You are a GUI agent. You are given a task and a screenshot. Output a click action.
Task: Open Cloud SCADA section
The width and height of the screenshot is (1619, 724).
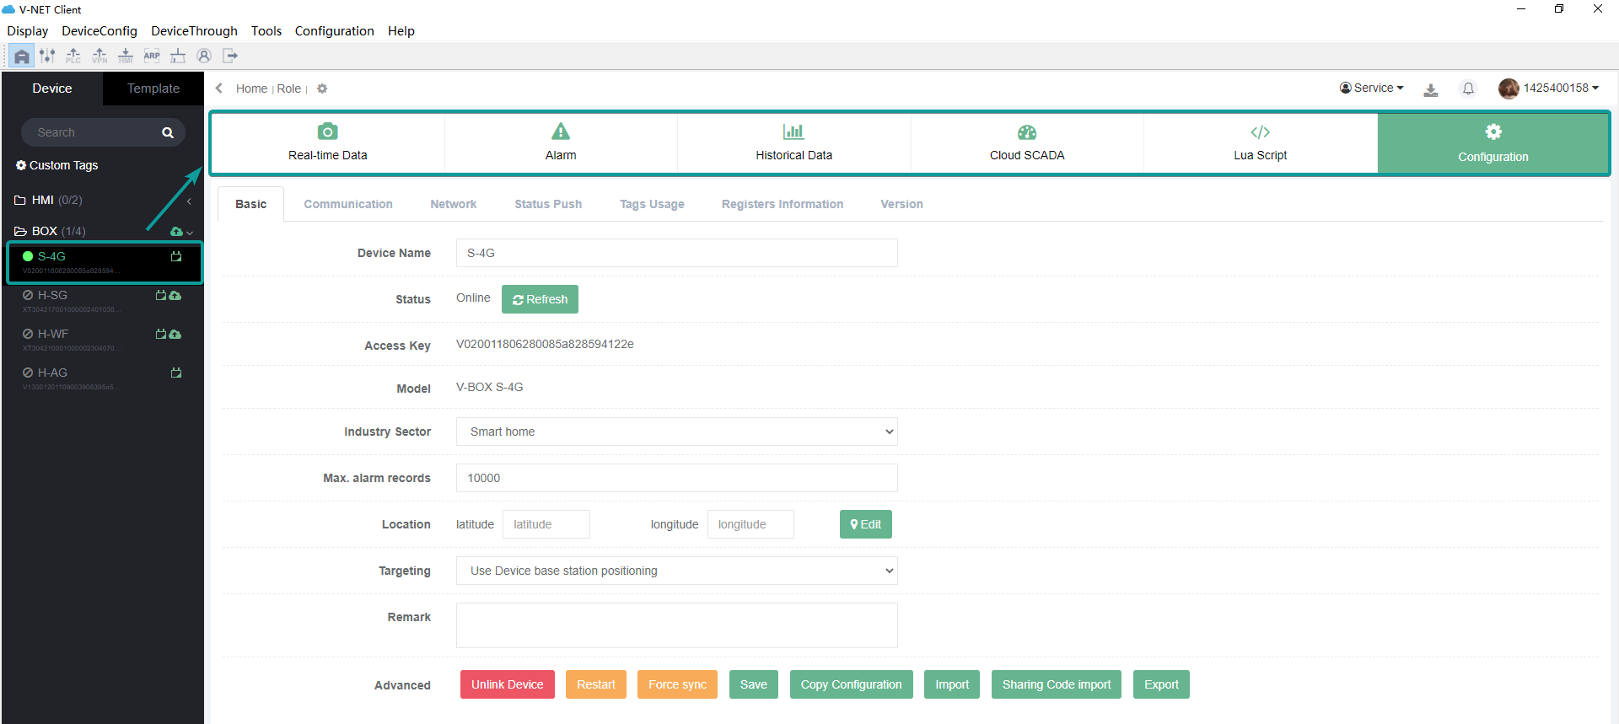click(x=1027, y=142)
